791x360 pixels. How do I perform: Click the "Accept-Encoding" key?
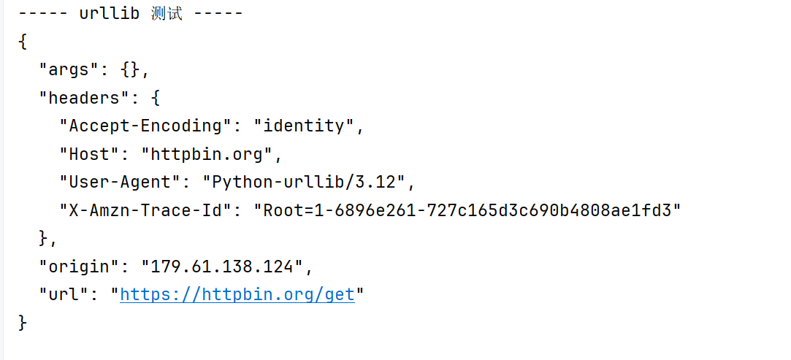pyautogui.click(x=146, y=126)
